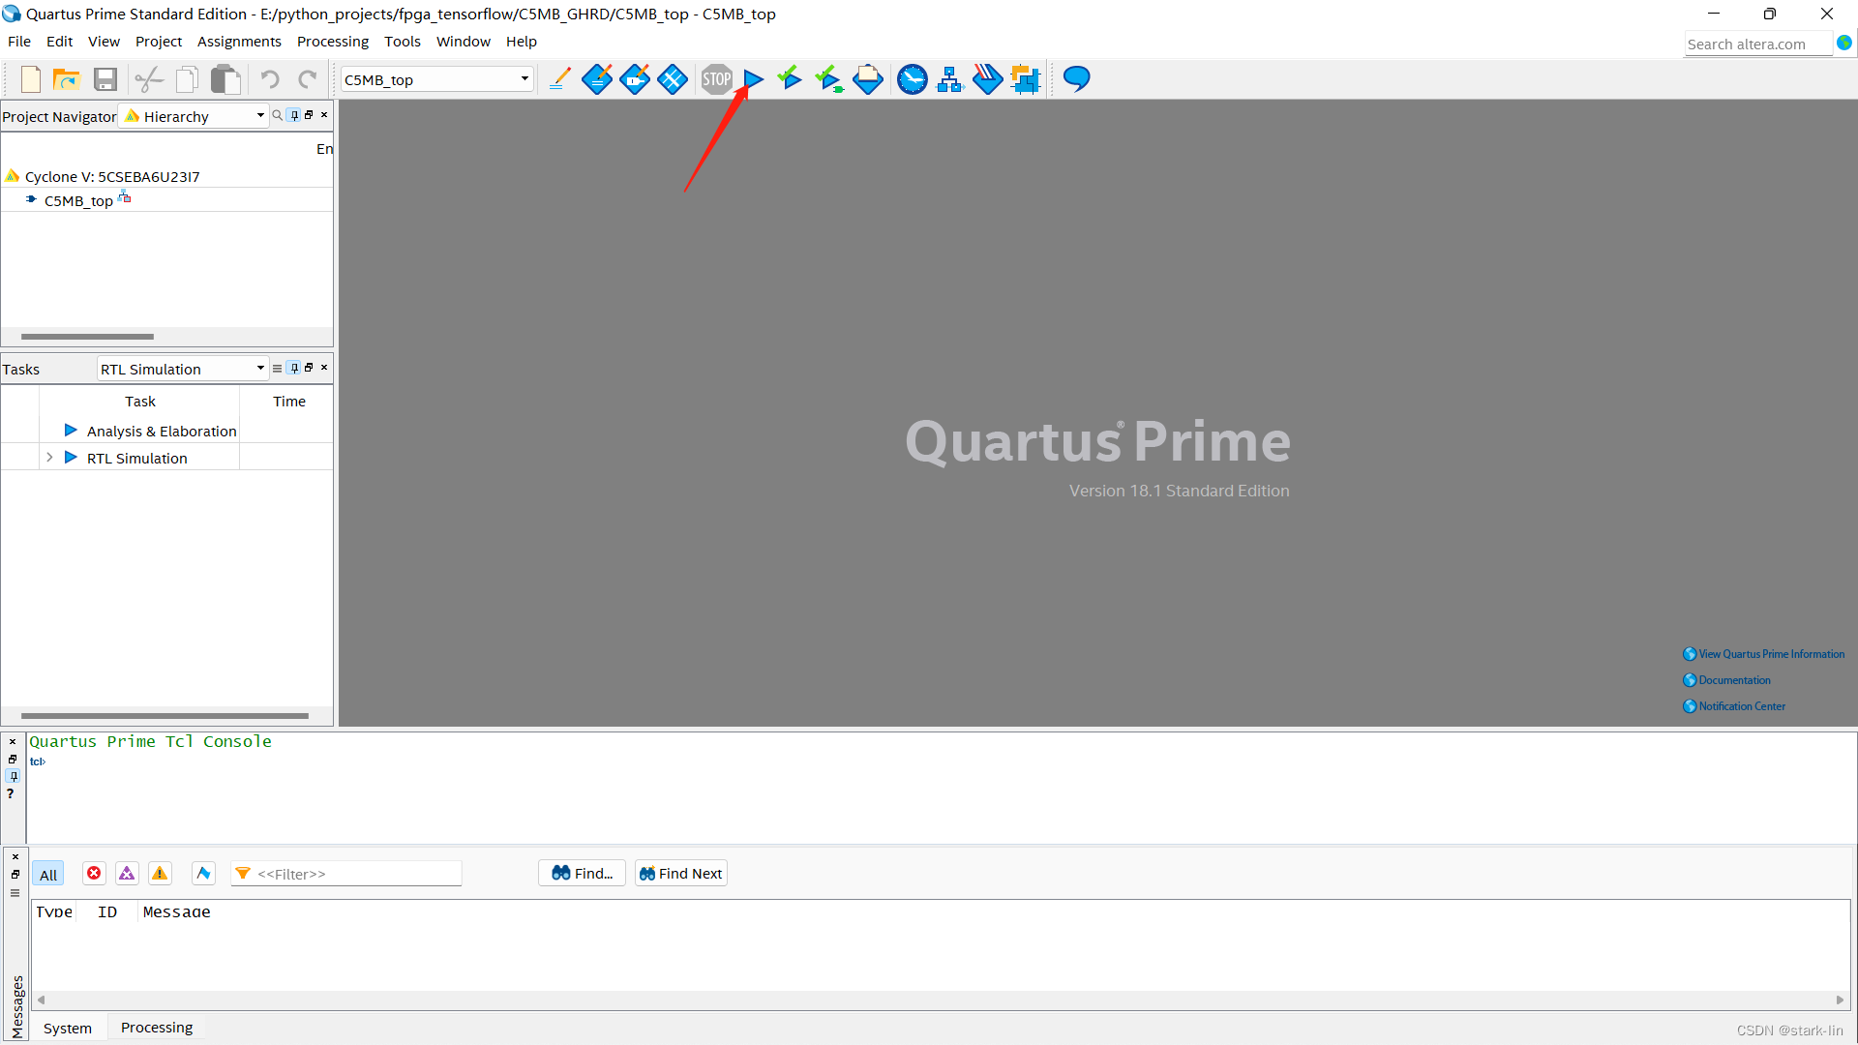
Task: Open the Processing menu
Action: (332, 42)
